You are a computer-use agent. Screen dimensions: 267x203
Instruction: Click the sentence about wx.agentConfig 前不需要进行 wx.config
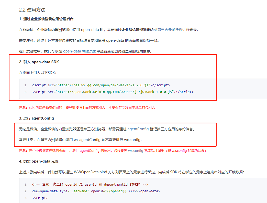(81, 140)
